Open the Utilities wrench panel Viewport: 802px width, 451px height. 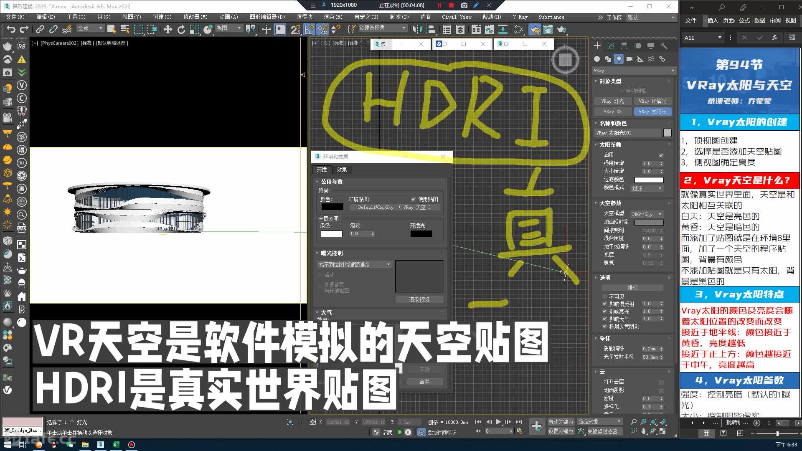click(664, 46)
